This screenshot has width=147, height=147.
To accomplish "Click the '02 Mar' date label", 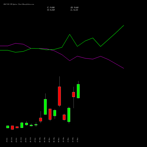I will (40, 140).
